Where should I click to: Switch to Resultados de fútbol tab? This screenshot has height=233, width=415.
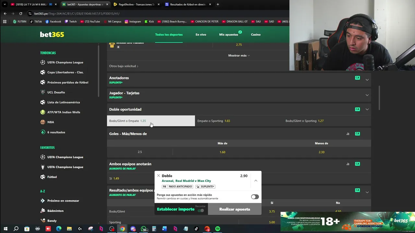click(x=188, y=5)
